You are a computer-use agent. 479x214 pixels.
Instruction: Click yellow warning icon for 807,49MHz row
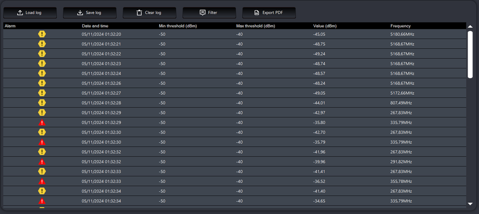(42, 103)
